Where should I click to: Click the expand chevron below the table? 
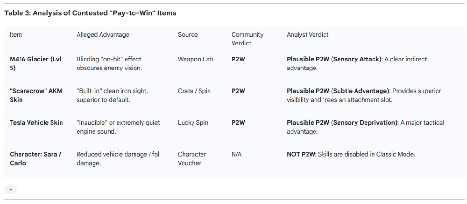point(10,189)
